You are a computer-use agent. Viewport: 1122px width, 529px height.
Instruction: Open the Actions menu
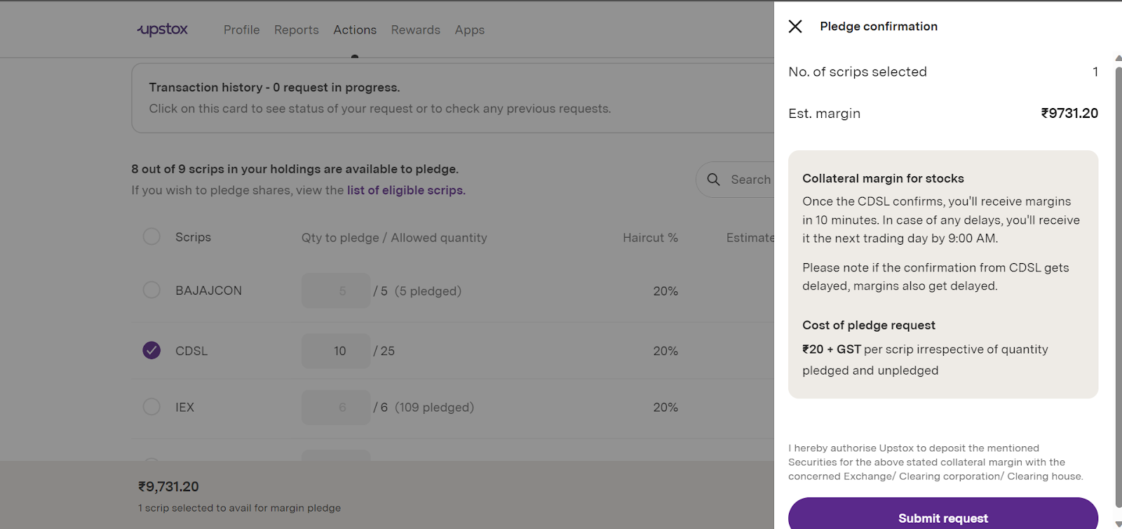coord(355,30)
